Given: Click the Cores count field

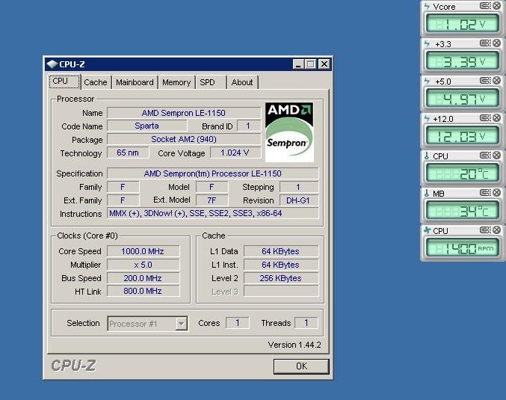Looking at the screenshot, I should (238, 323).
